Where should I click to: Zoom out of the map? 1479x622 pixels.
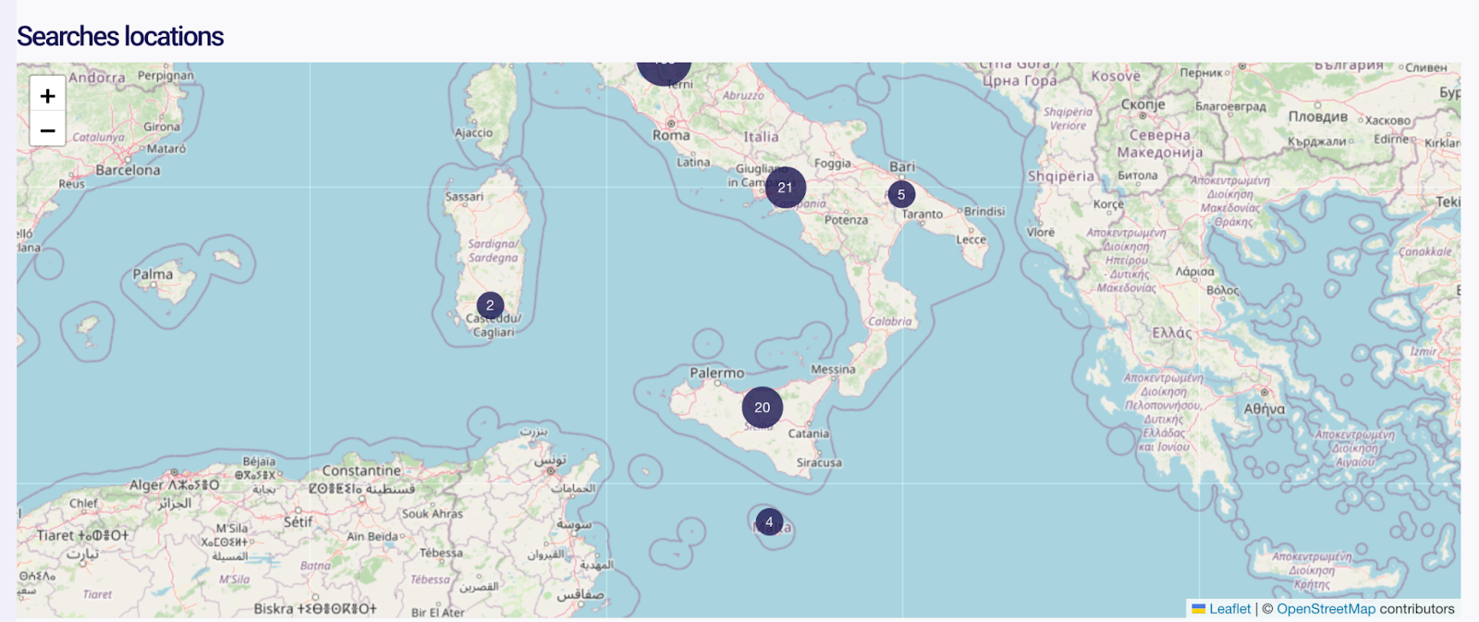[47, 130]
